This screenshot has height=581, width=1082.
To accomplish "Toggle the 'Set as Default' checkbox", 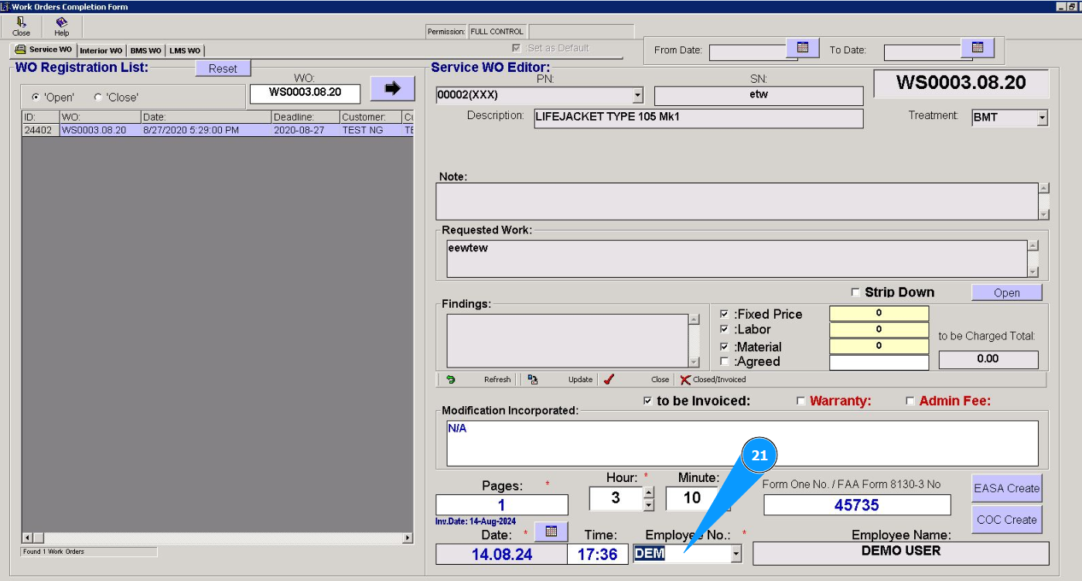I will click(x=517, y=48).
